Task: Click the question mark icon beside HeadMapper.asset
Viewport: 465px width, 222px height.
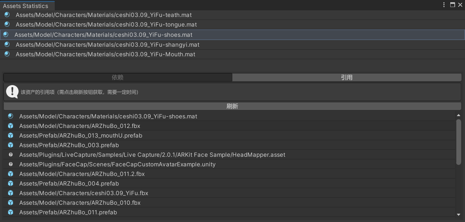Action: (x=11, y=155)
